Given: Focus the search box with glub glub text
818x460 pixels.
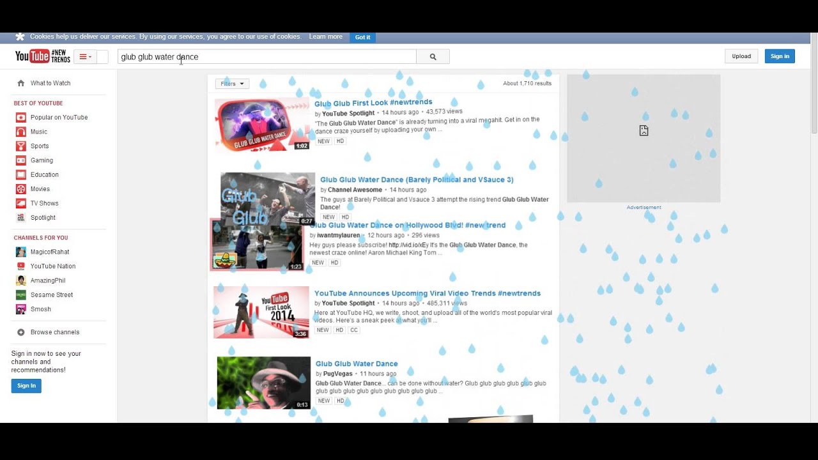Looking at the screenshot, I should (267, 57).
